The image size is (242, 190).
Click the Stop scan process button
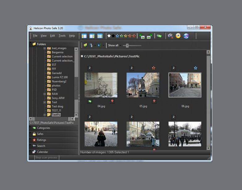46,158
